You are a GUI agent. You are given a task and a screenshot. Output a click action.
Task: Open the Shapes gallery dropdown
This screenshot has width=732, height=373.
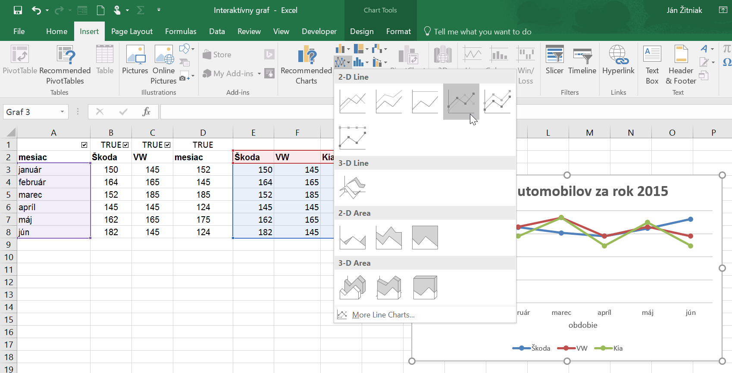[x=187, y=49]
